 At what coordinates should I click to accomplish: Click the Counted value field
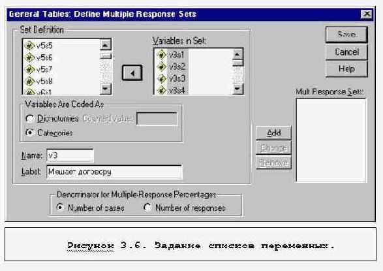tap(157, 119)
